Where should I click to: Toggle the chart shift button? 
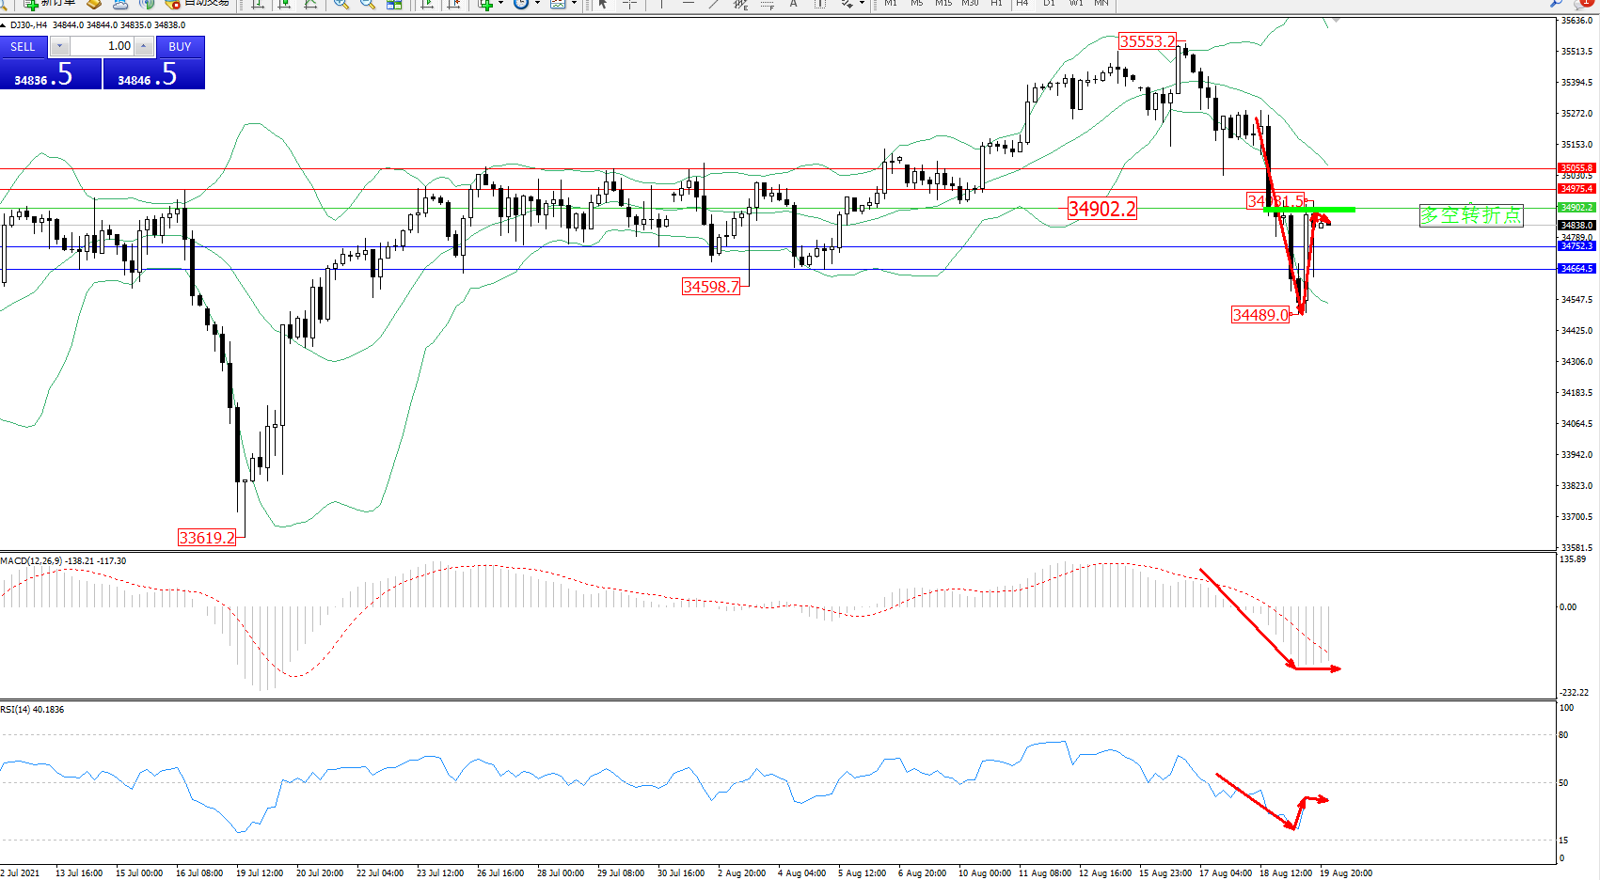(x=454, y=4)
